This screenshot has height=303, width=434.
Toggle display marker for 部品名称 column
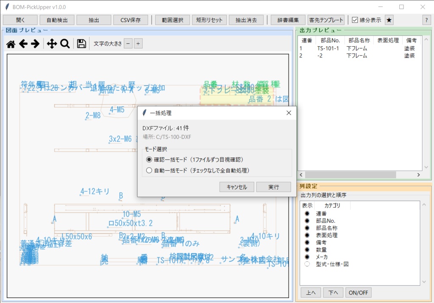(x=307, y=228)
